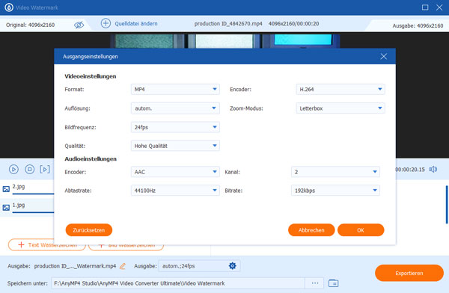
Task: Confirm settings with the OK button
Action: point(361,230)
